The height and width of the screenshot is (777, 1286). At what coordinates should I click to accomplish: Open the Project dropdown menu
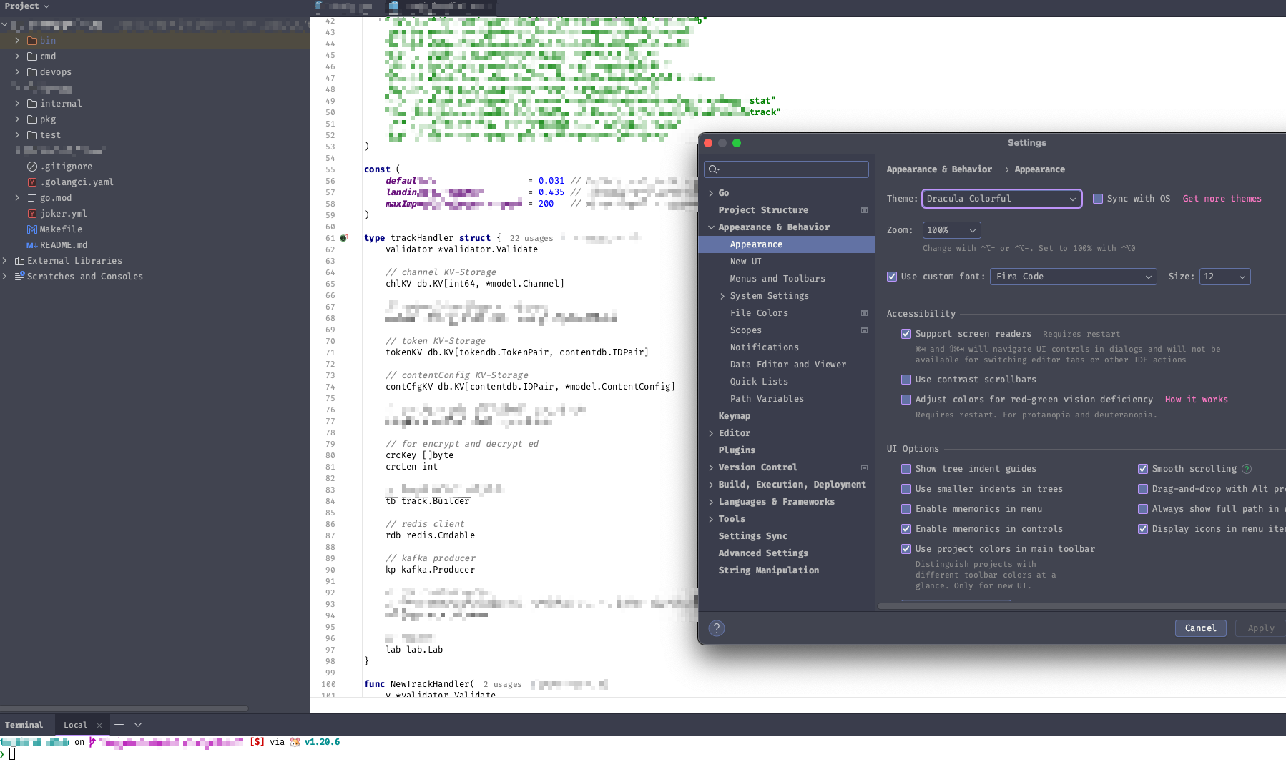coord(24,6)
